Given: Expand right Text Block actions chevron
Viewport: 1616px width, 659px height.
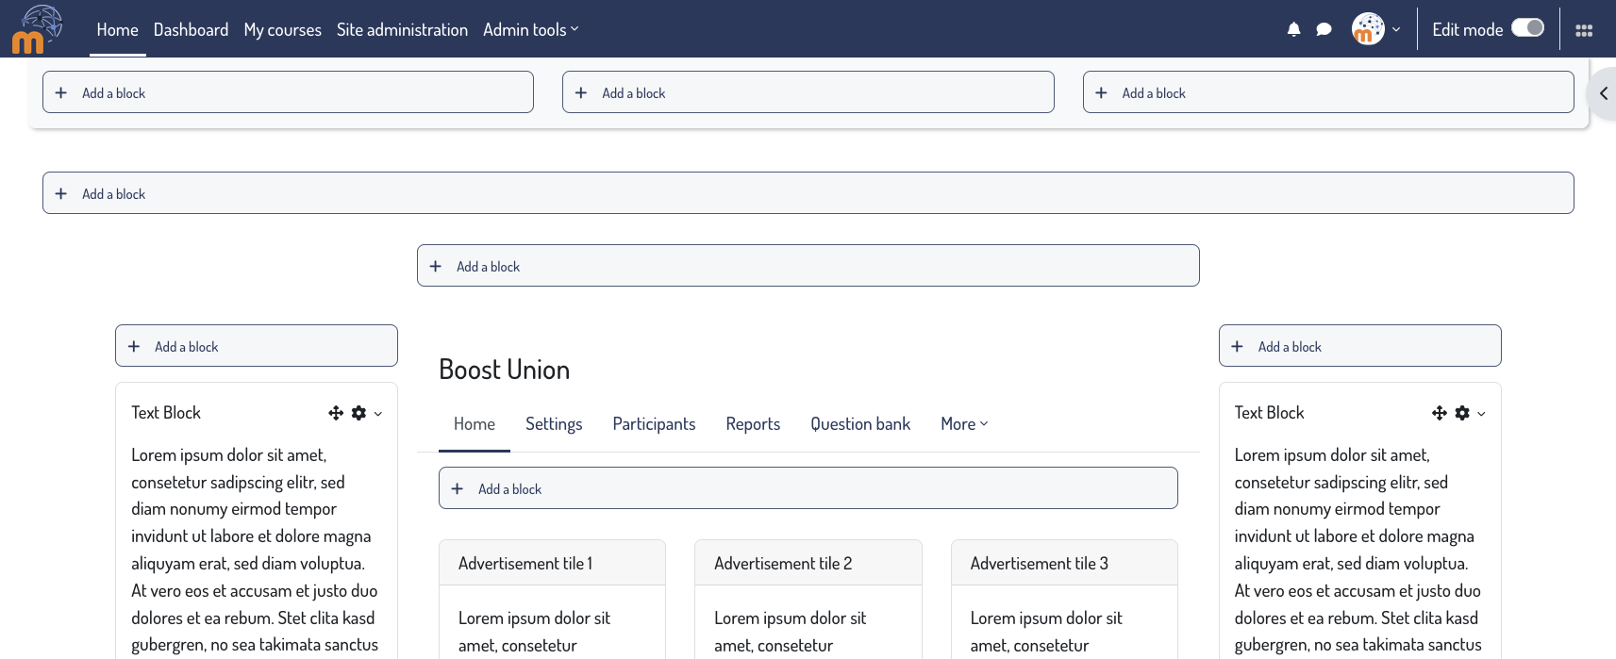Looking at the screenshot, I should [x=1481, y=414].
